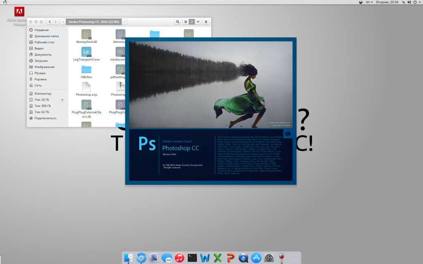The image size is (423, 264).
Task: Eject the Том 16 ГБ volume
Action: [62, 100]
